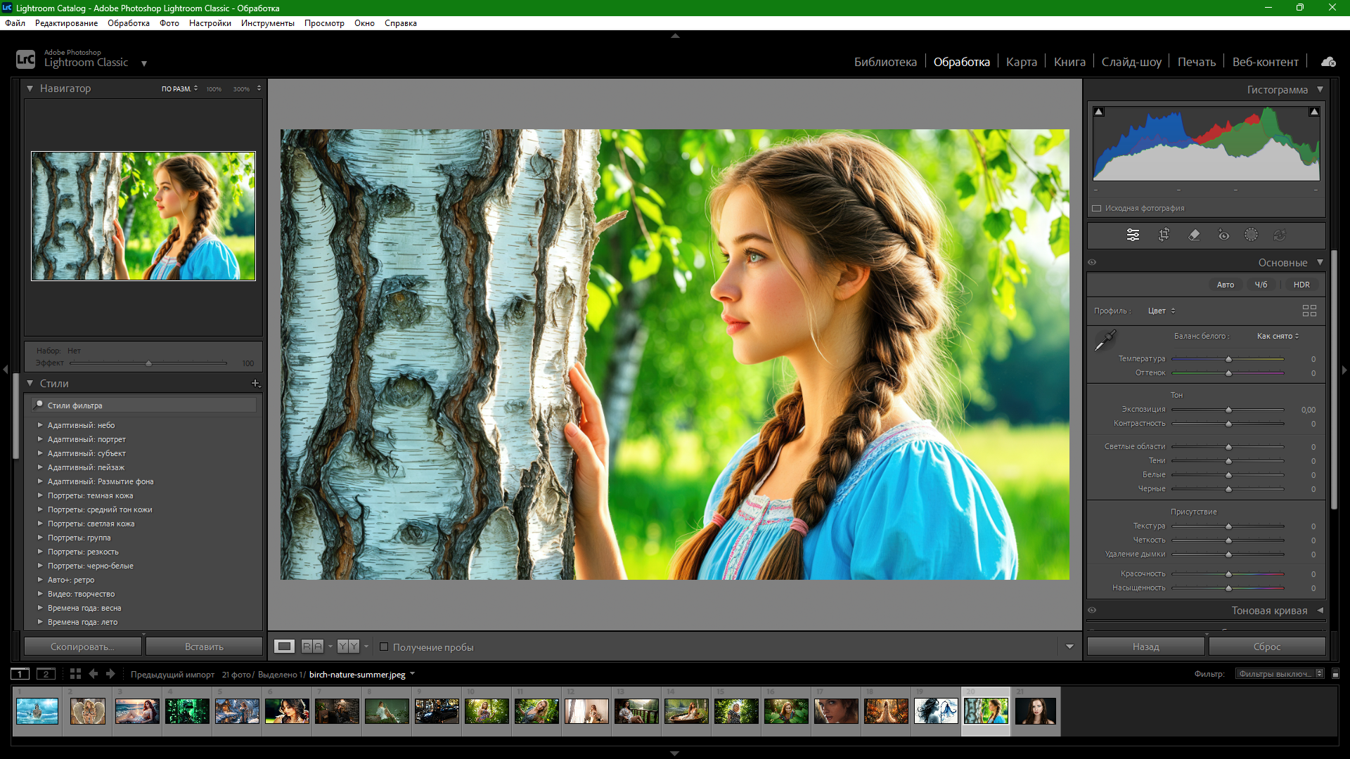
Task: Open the 'Как снято' white balance dropdown
Action: [1278, 336]
